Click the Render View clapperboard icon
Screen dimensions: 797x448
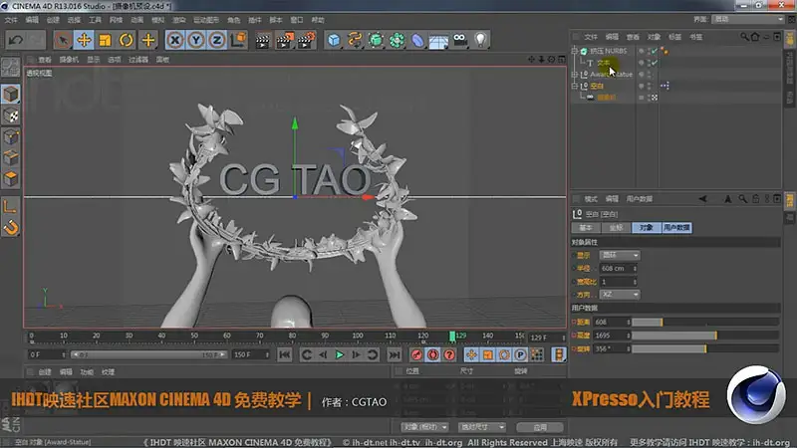(263, 40)
